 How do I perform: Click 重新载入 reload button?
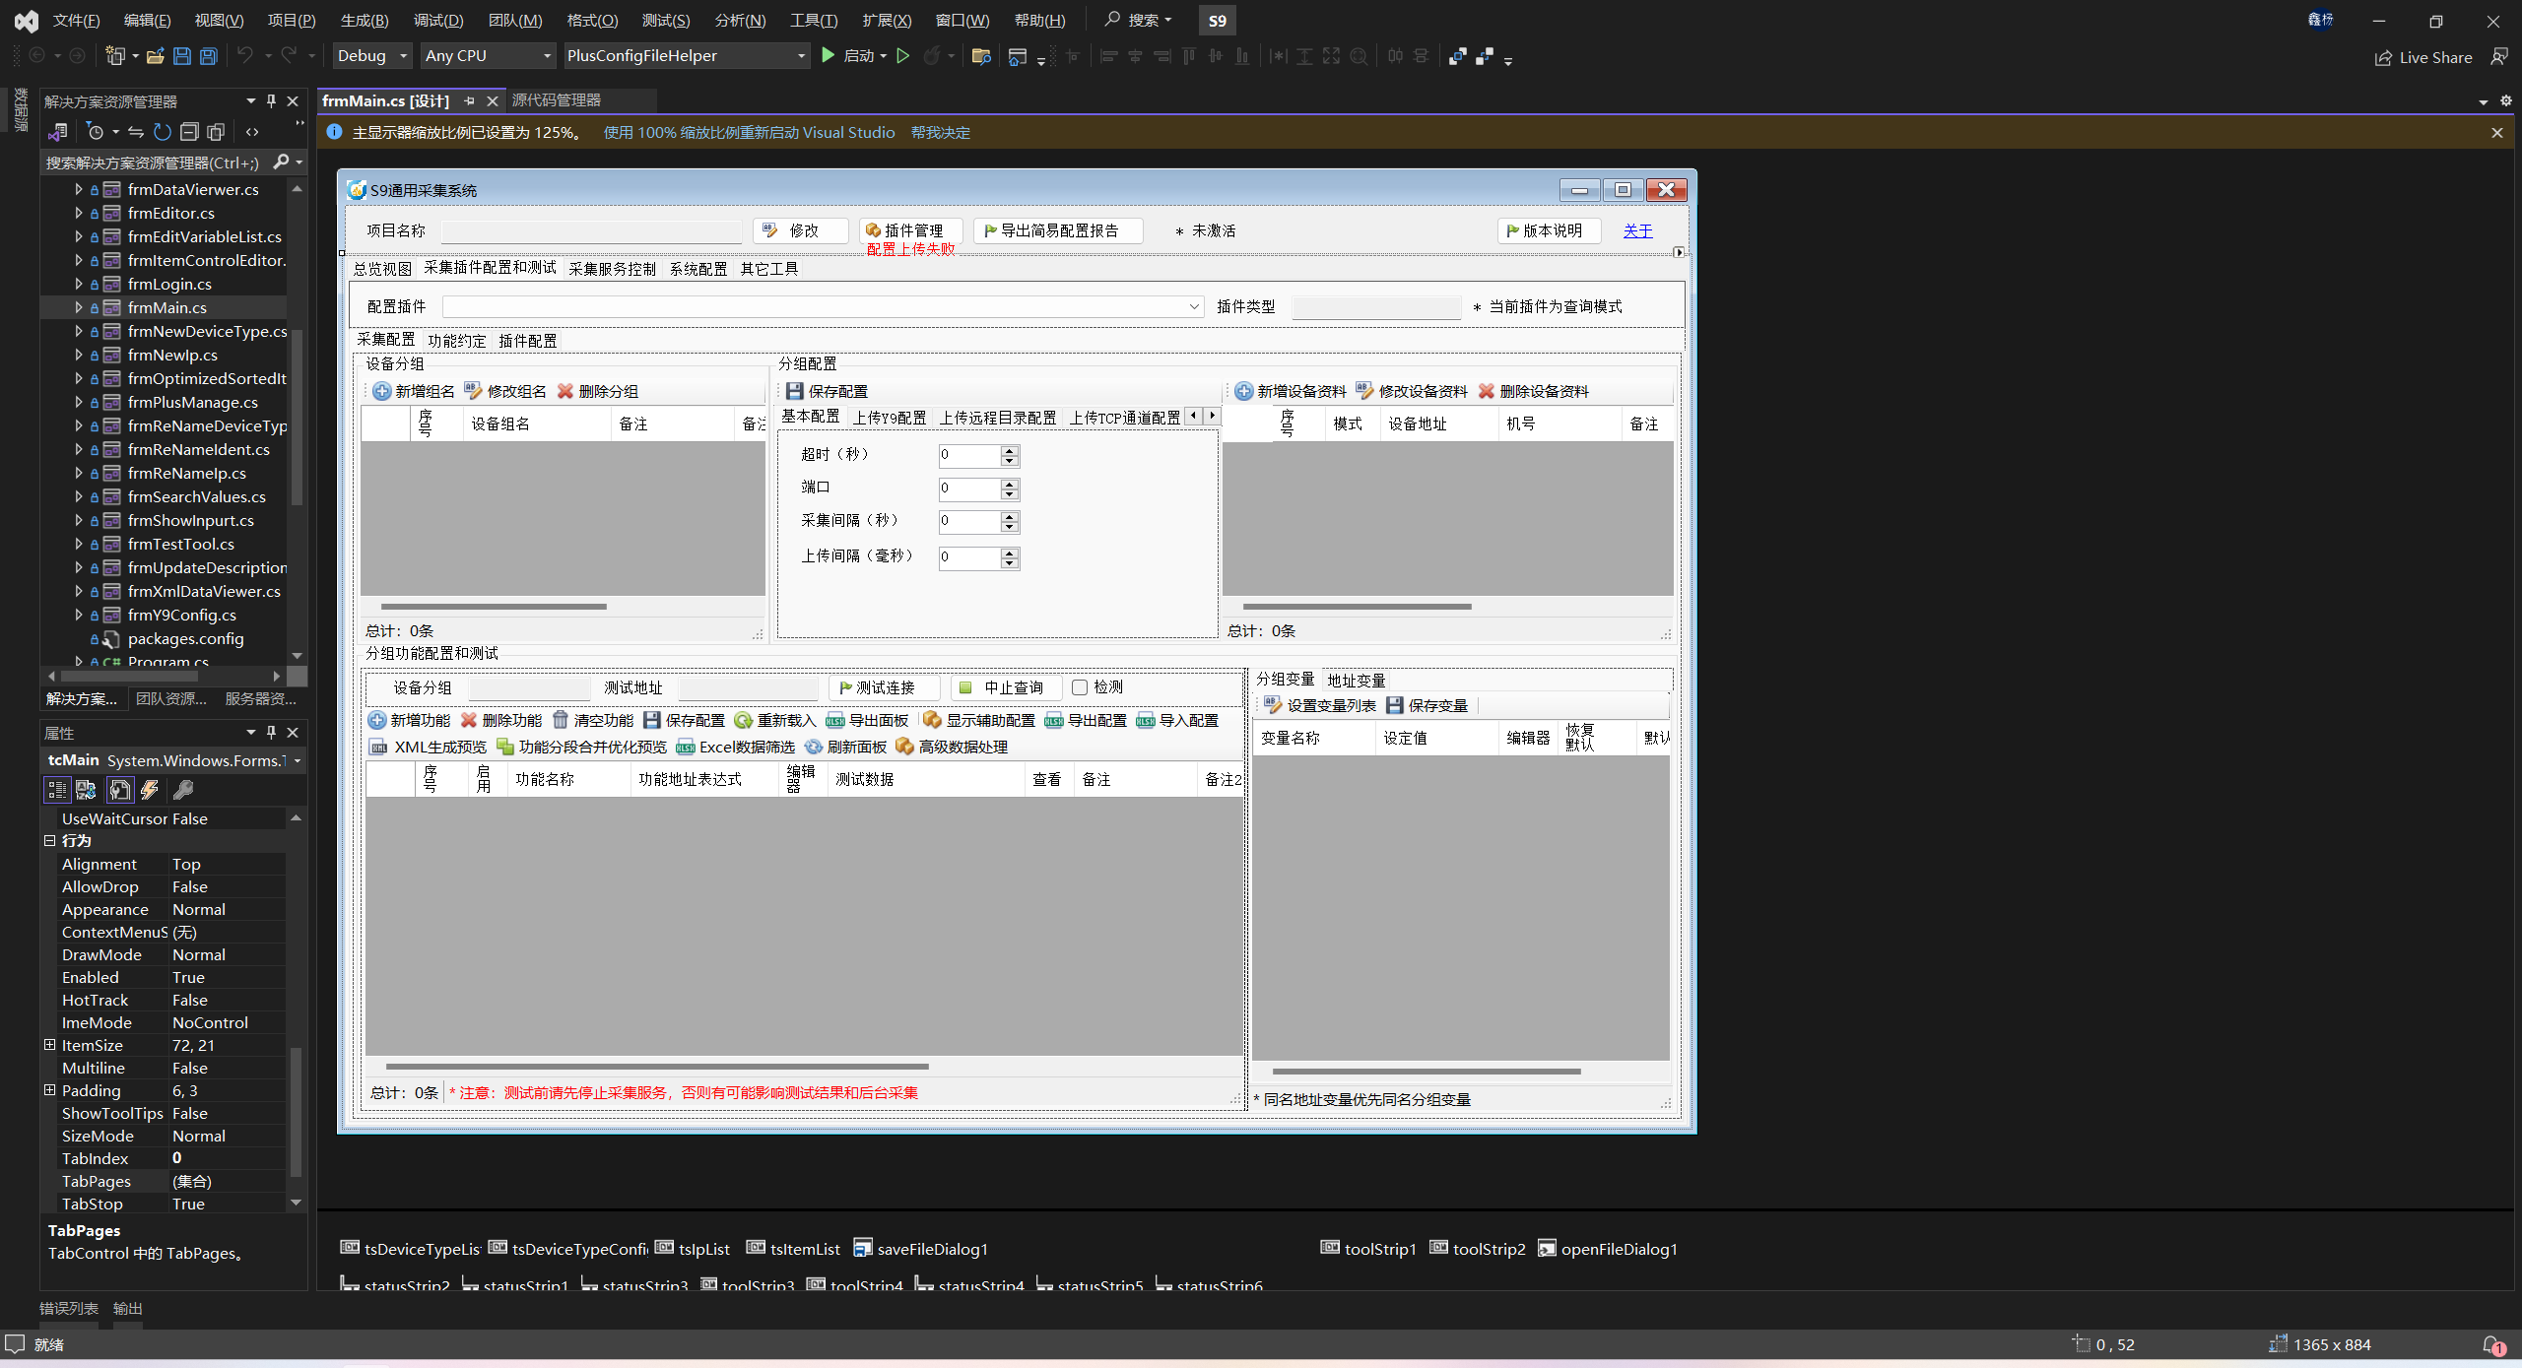(775, 720)
